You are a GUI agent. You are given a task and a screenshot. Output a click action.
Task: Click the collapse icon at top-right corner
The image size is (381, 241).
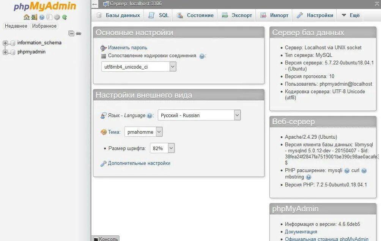pyautogui.click(x=377, y=4)
